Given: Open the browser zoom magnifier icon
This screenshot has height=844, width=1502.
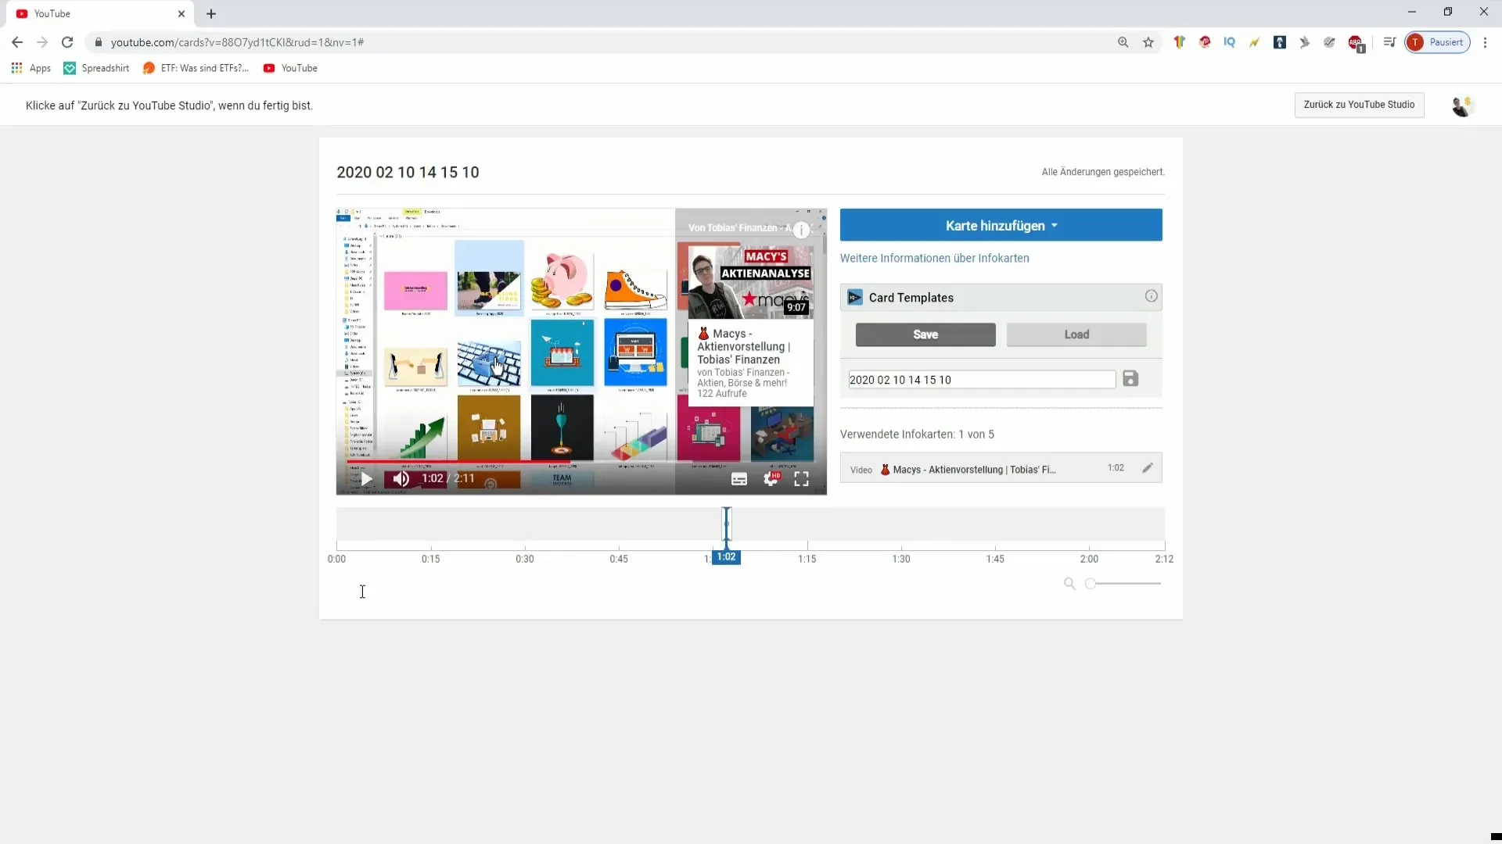Looking at the screenshot, I should (1123, 42).
